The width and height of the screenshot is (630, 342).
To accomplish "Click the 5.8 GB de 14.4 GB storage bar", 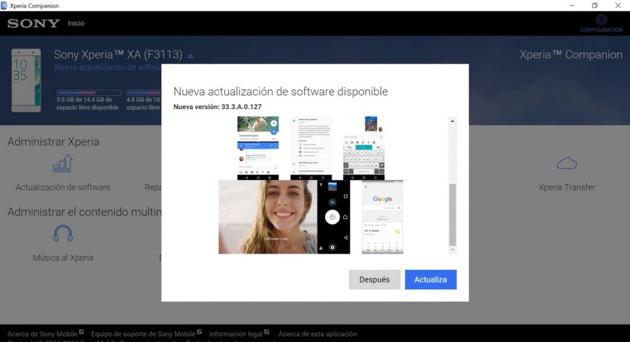I will coord(89,93).
